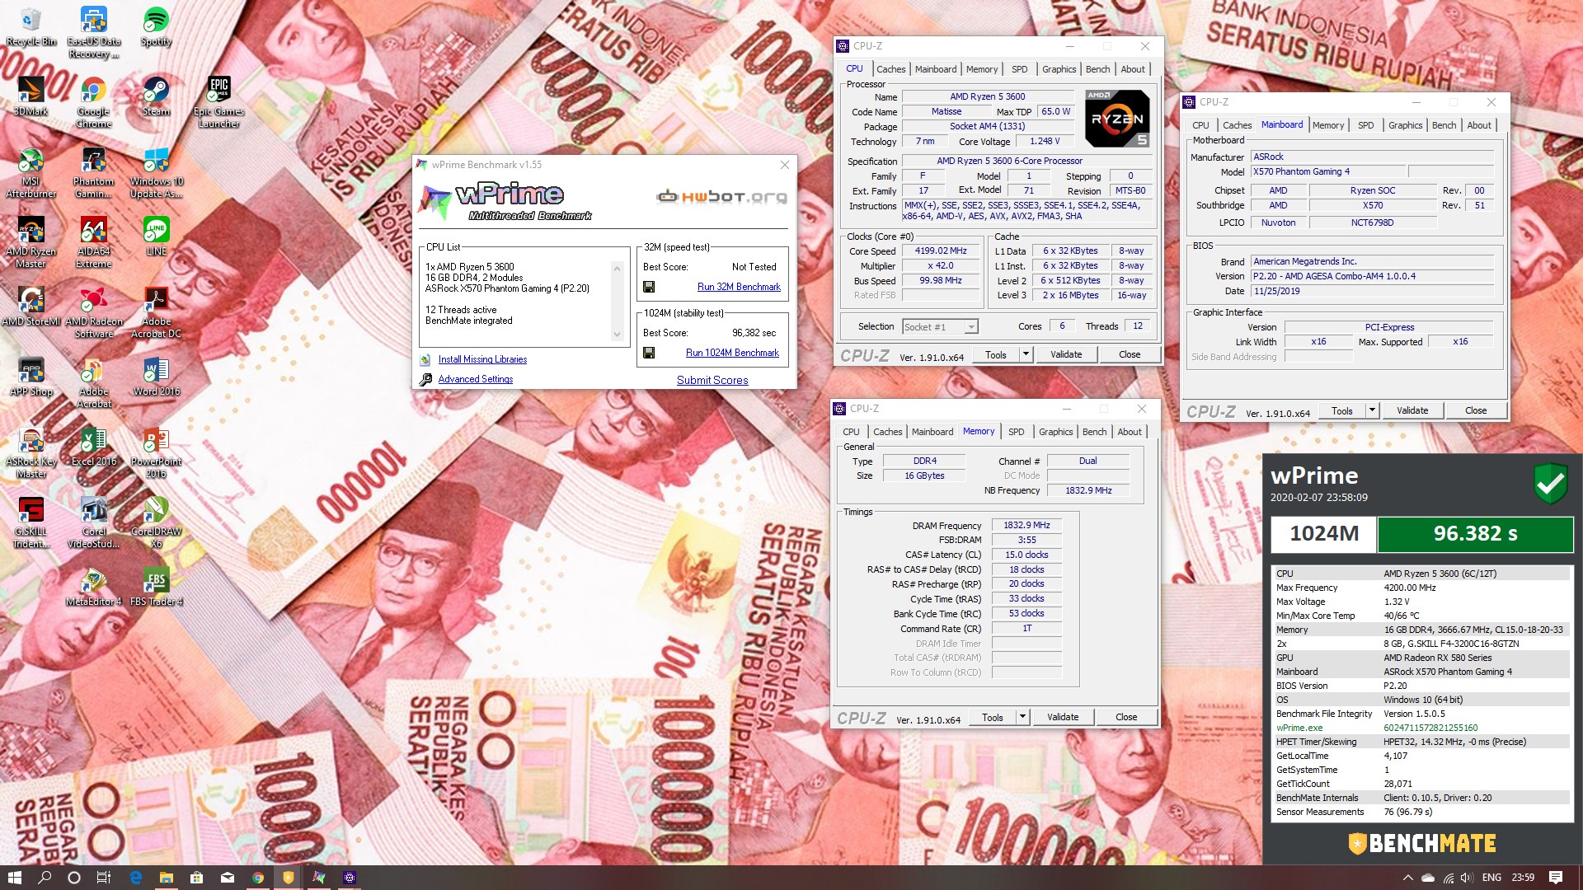This screenshot has height=890, width=1583.
Task: Launch AMD Ryzen Master icon
Action: 31,243
